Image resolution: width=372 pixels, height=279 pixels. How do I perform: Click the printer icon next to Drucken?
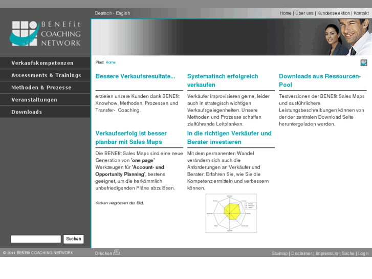click(117, 252)
